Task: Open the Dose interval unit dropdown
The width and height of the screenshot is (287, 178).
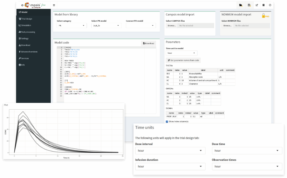Action: coord(170,151)
